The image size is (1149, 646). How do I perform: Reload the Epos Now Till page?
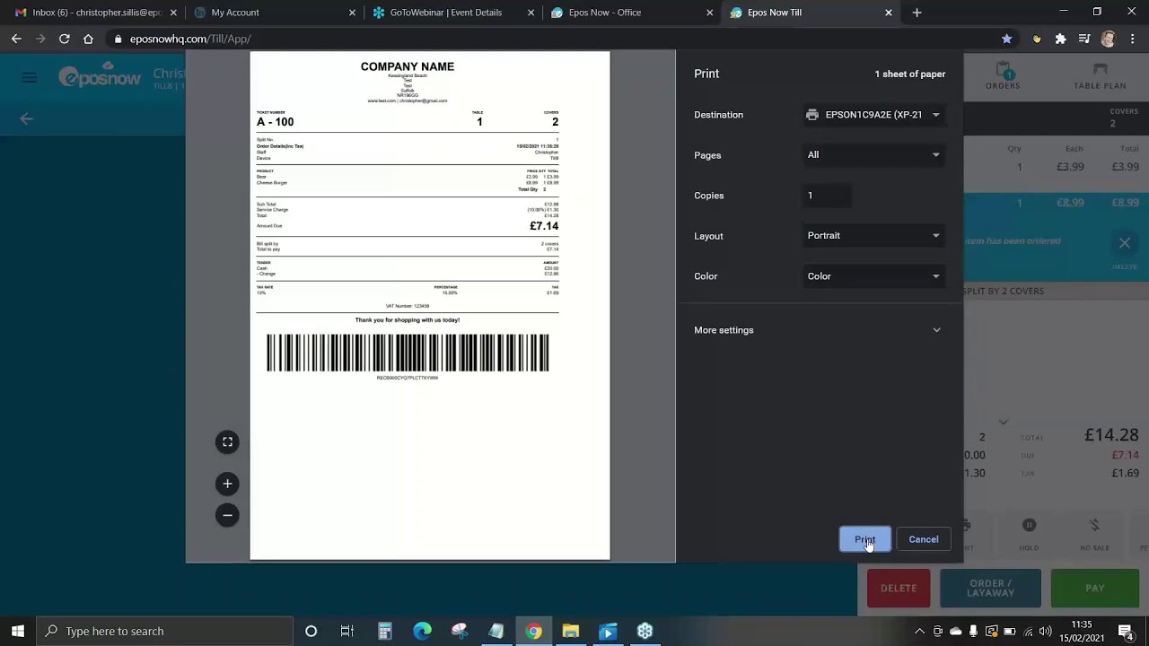click(64, 39)
